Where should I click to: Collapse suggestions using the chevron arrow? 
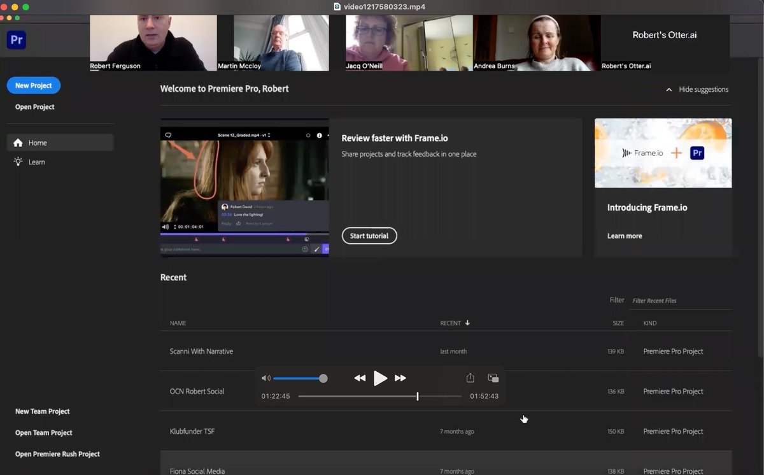click(x=668, y=90)
